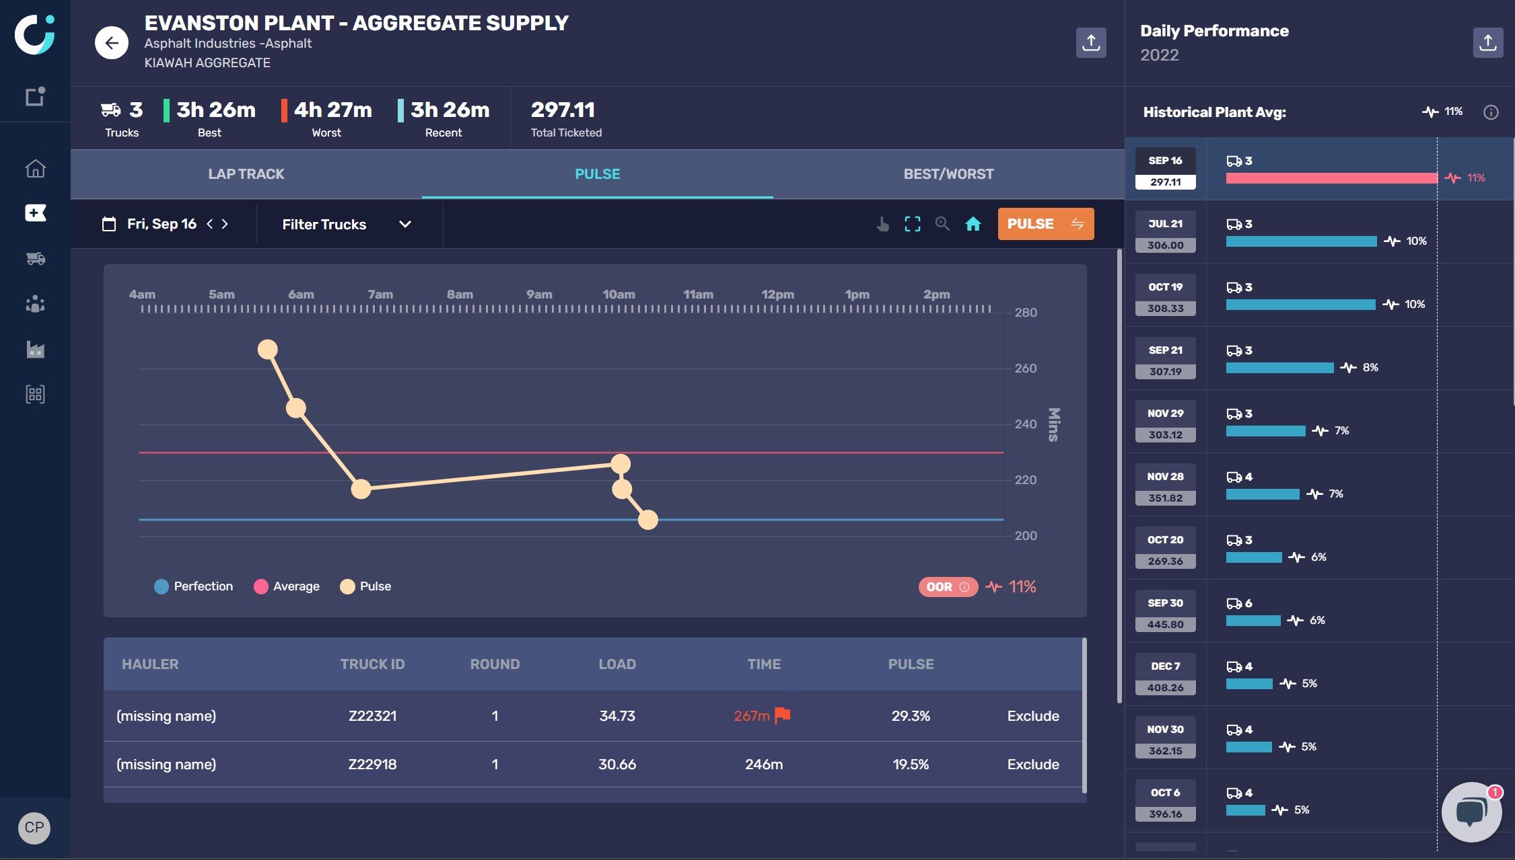This screenshot has width=1515, height=860.
Task: Reset chart with the home icon
Action: coord(973,224)
